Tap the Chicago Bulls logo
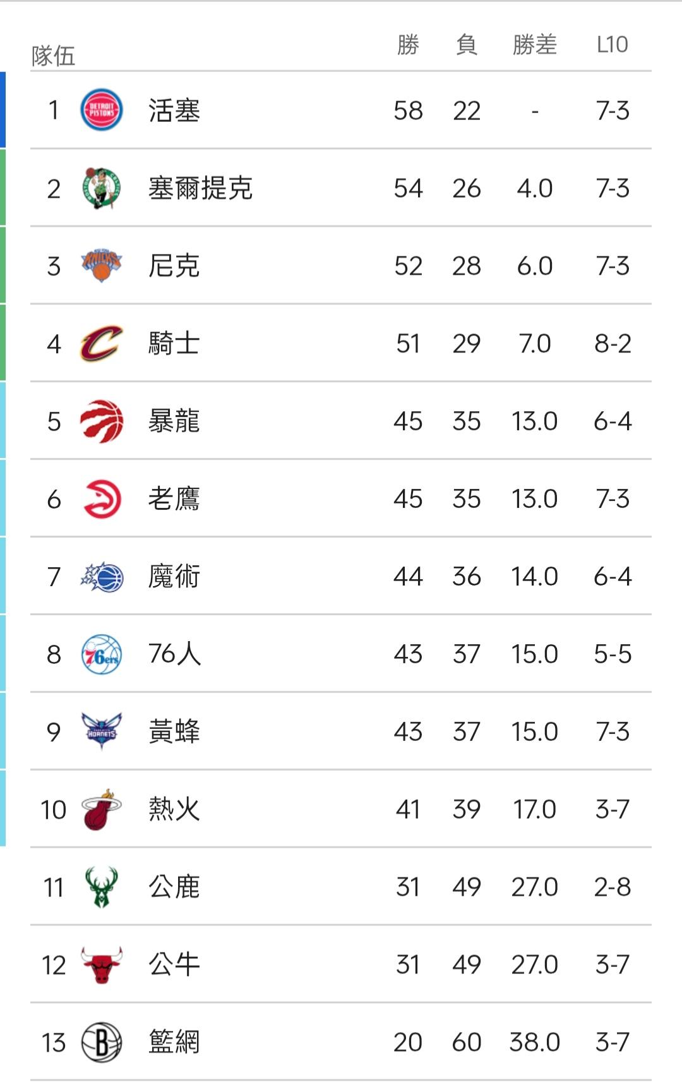The width and height of the screenshot is (682, 1089). (x=101, y=965)
